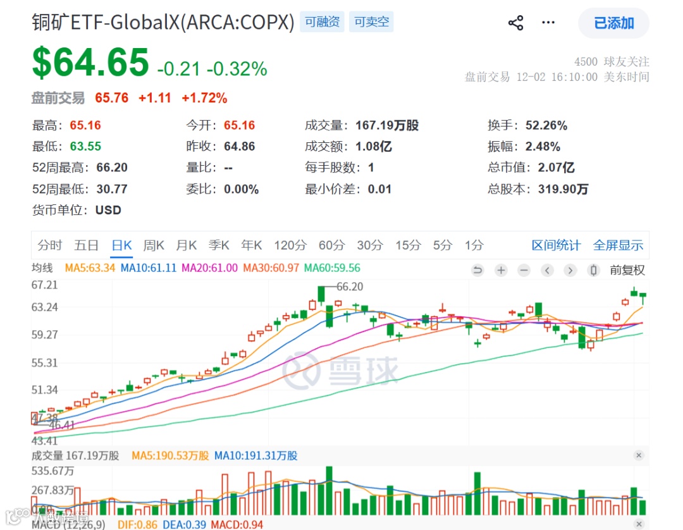The width and height of the screenshot is (683, 530).
Task: Select the 年K chart tab
Action: click(x=251, y=245)
